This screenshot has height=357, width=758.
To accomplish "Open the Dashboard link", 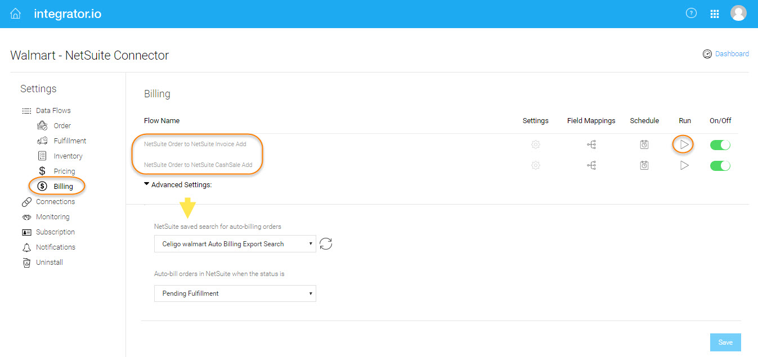I will (732, 54).
